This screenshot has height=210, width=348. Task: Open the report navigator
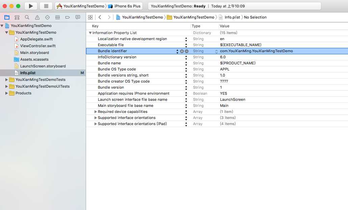click(78, 17)
